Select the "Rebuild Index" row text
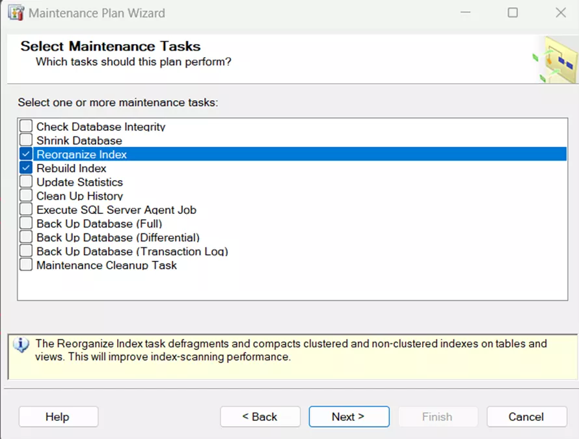Image resolution: width=579 pixels, height=439 pixels. pos(72,168)
